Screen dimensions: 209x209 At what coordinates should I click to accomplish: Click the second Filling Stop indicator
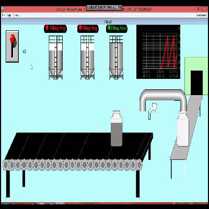pyautogui.click(x=88, y=28)
